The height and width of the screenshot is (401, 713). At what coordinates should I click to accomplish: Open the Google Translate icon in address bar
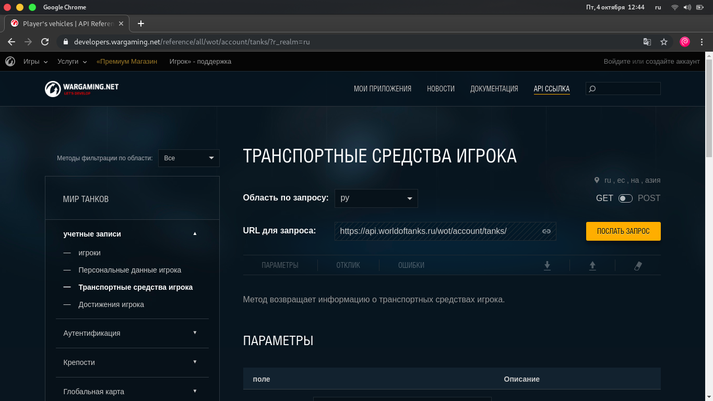tap(647, 42)
